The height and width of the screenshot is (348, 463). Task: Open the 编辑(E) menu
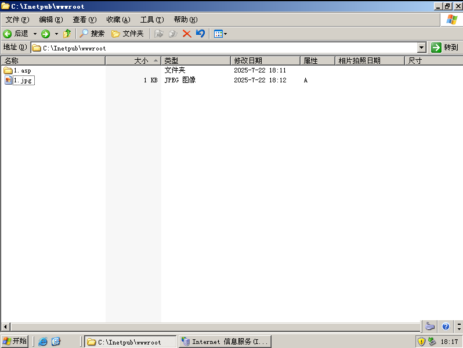(x=51, y=20)
